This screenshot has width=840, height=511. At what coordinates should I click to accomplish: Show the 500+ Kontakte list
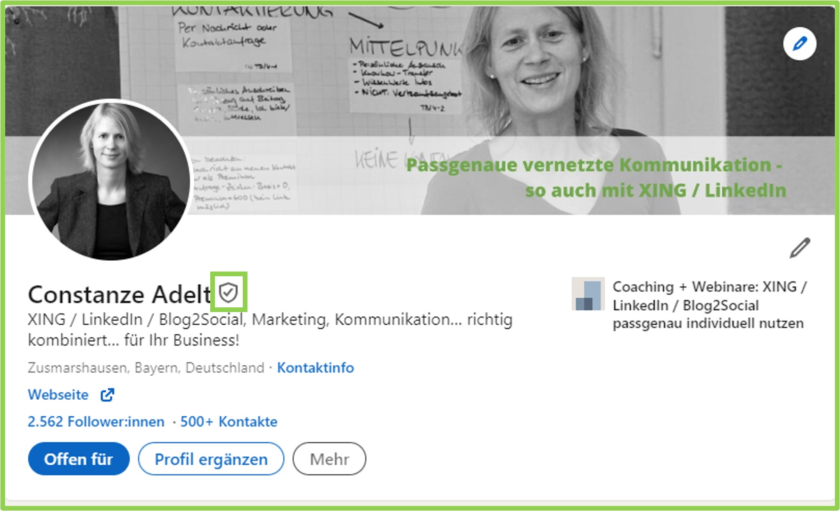(229, 421)
